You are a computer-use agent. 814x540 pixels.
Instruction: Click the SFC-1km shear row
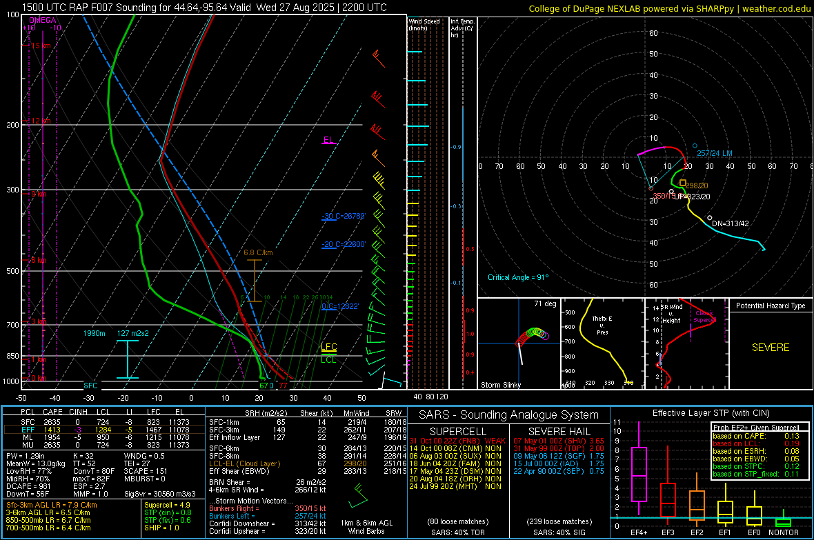tap(308, 422)
